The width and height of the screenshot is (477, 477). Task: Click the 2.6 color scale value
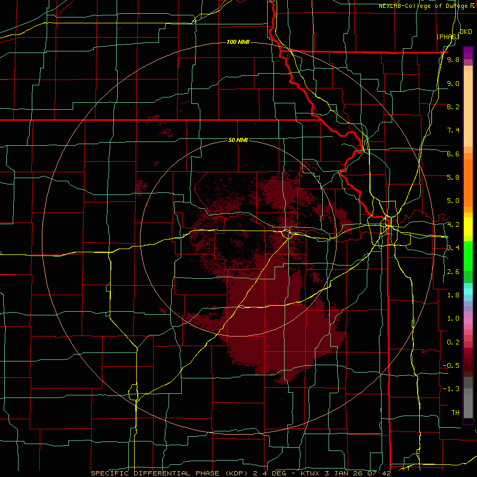tap(453, 272)
